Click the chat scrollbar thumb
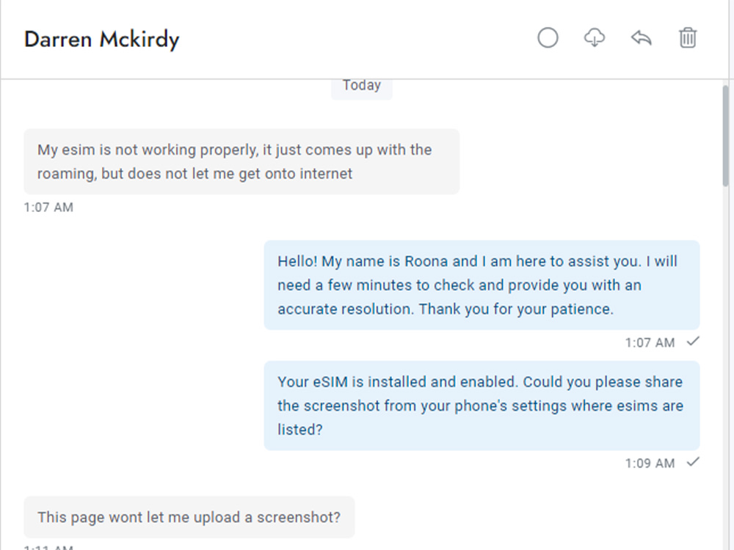 tap(726, 136)
